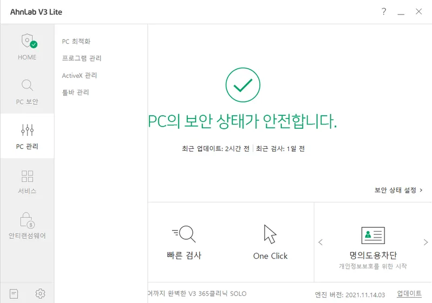Click the help question mark icon
This screenshot has height=303, width=432.
point(384,11)
